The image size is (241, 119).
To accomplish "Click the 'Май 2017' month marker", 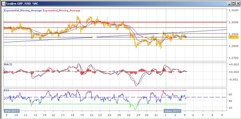I will pyautogui.click(x=12, y=111).
